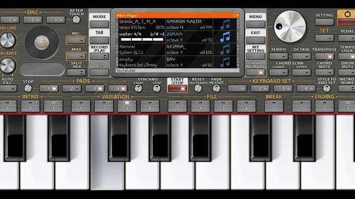Click the Exit button

pyautogui.click(x=256, y=40)
